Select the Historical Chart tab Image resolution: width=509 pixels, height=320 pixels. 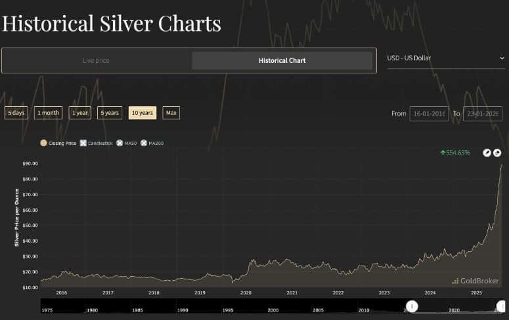282,60
